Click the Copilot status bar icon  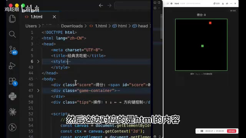coord(155,136)
